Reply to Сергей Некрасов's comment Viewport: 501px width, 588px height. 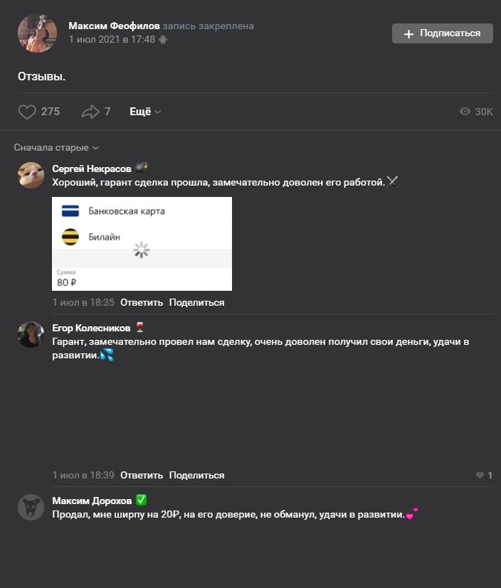coord(142,302)
